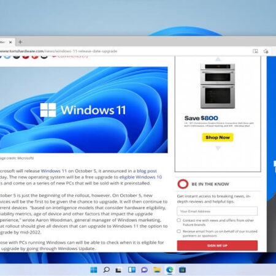Open the 'blog post' link
This screenshot has width=276, height=276.
[x=147, y=171]
